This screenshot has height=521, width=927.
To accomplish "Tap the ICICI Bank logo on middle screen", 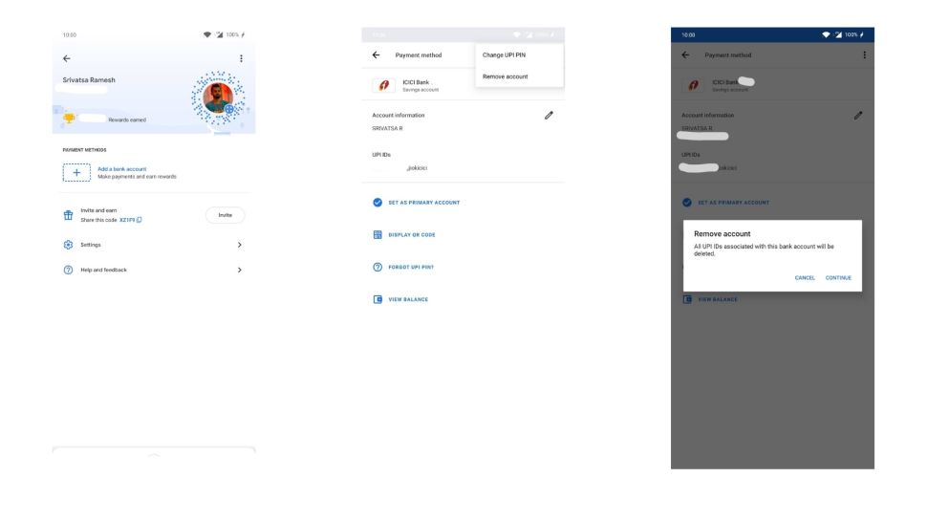I will coord(383,86).
